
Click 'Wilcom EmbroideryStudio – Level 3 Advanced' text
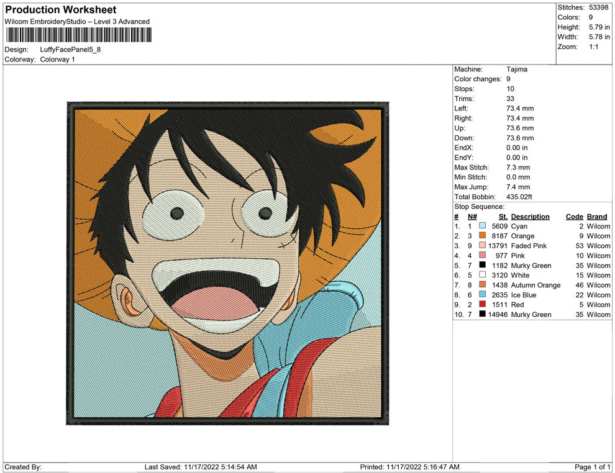pos(77,22)
